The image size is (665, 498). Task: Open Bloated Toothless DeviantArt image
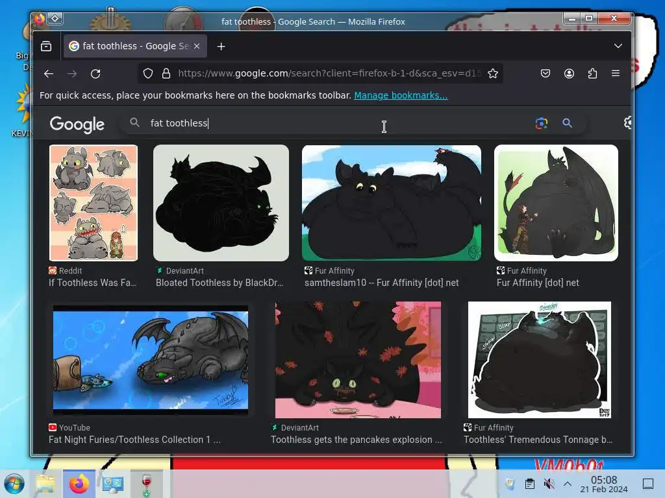pos(221,203)
